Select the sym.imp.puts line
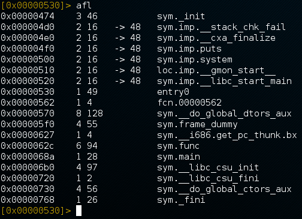 coord(189,49)
